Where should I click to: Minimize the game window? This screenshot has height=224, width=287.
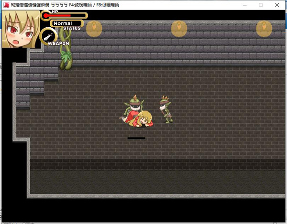point(245,5)
